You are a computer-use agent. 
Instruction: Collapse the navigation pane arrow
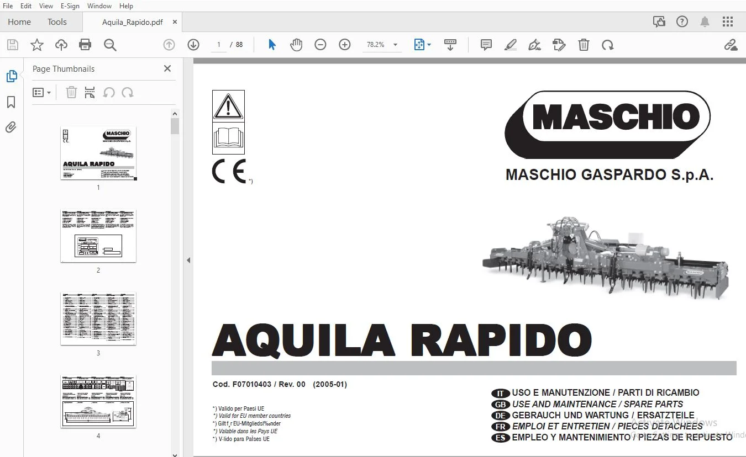tap(188, 260)
